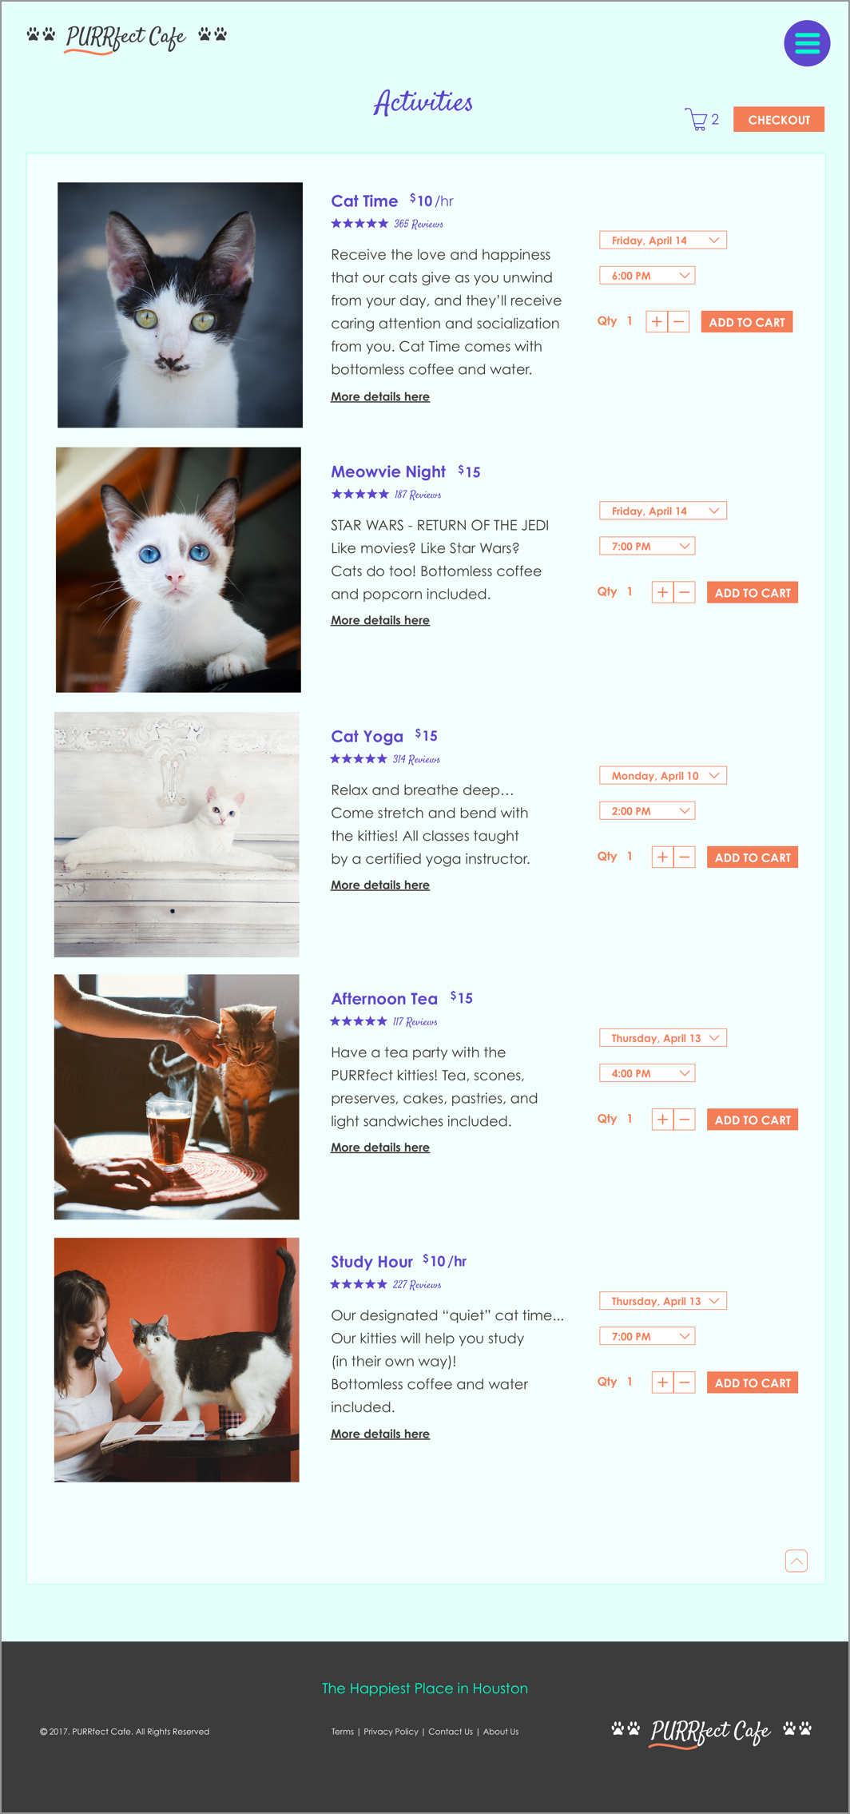Increase Cat Time quantity with plus

[x=657, y=322]
